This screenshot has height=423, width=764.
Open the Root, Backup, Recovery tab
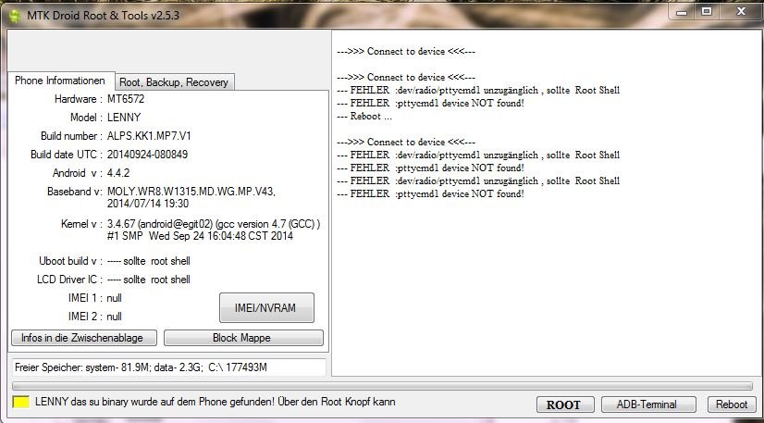174,82
